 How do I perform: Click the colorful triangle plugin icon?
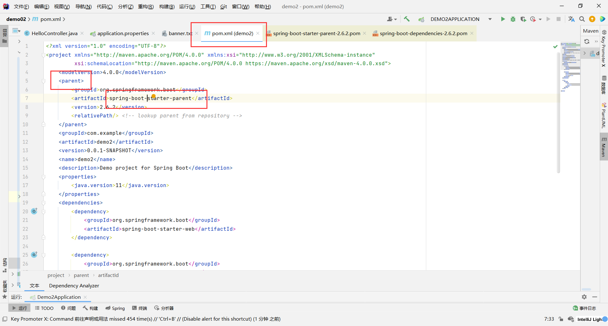603,19
